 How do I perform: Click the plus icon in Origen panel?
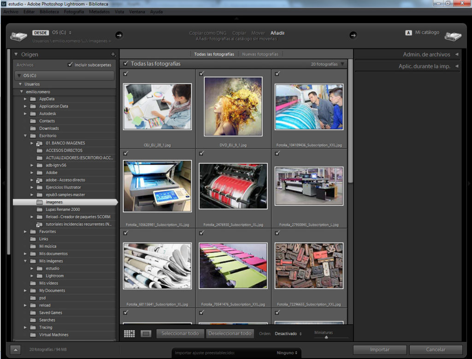point(113,54)
